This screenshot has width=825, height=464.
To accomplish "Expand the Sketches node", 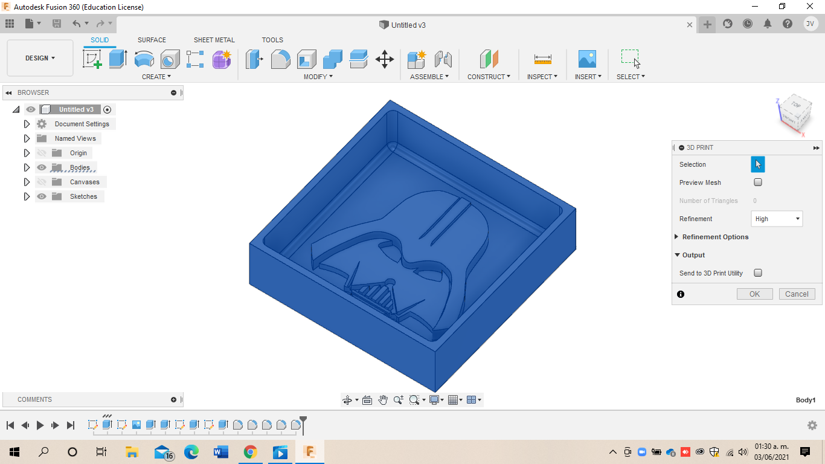I will 27,196.
